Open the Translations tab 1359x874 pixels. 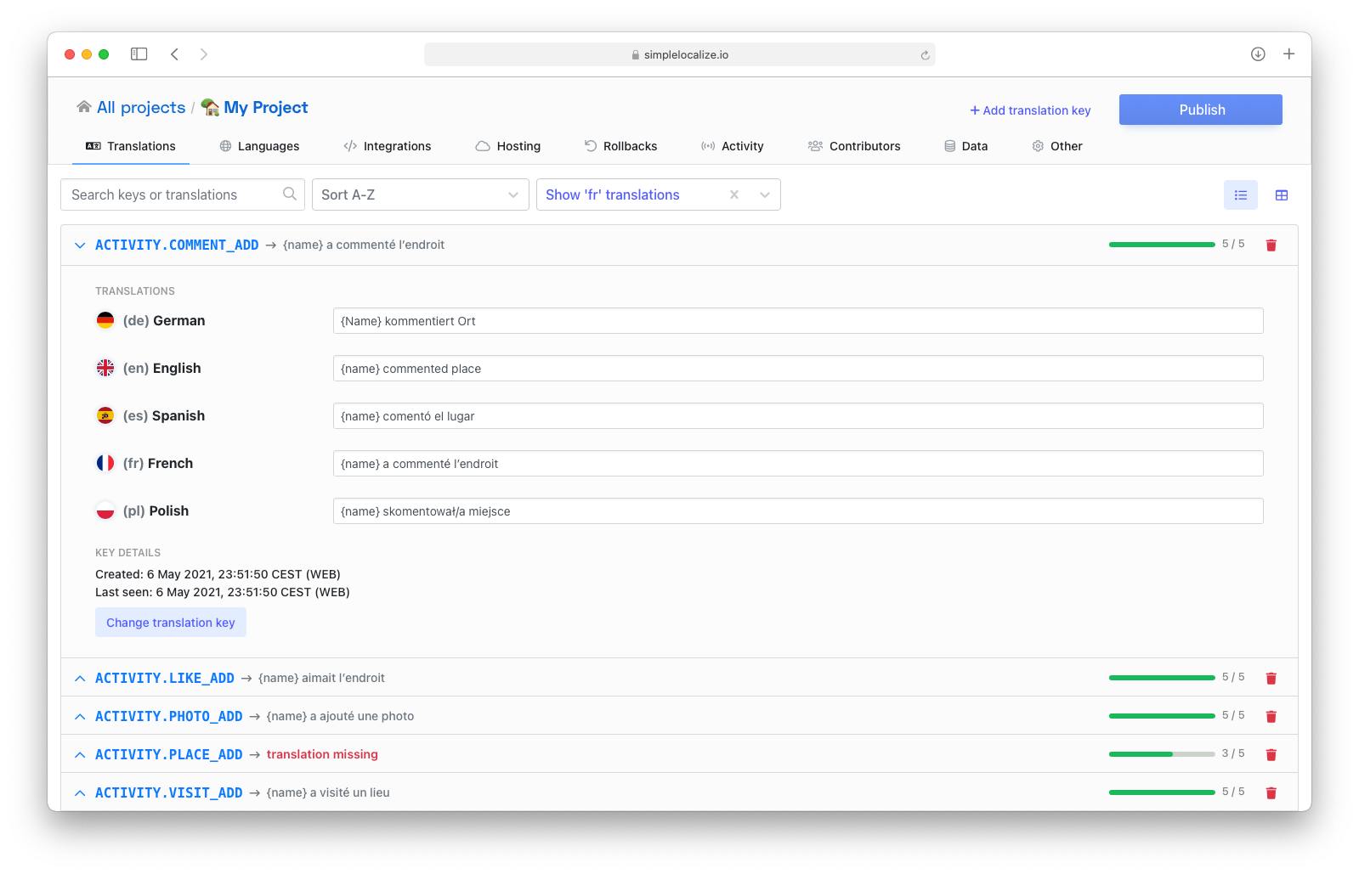(131, 146)
